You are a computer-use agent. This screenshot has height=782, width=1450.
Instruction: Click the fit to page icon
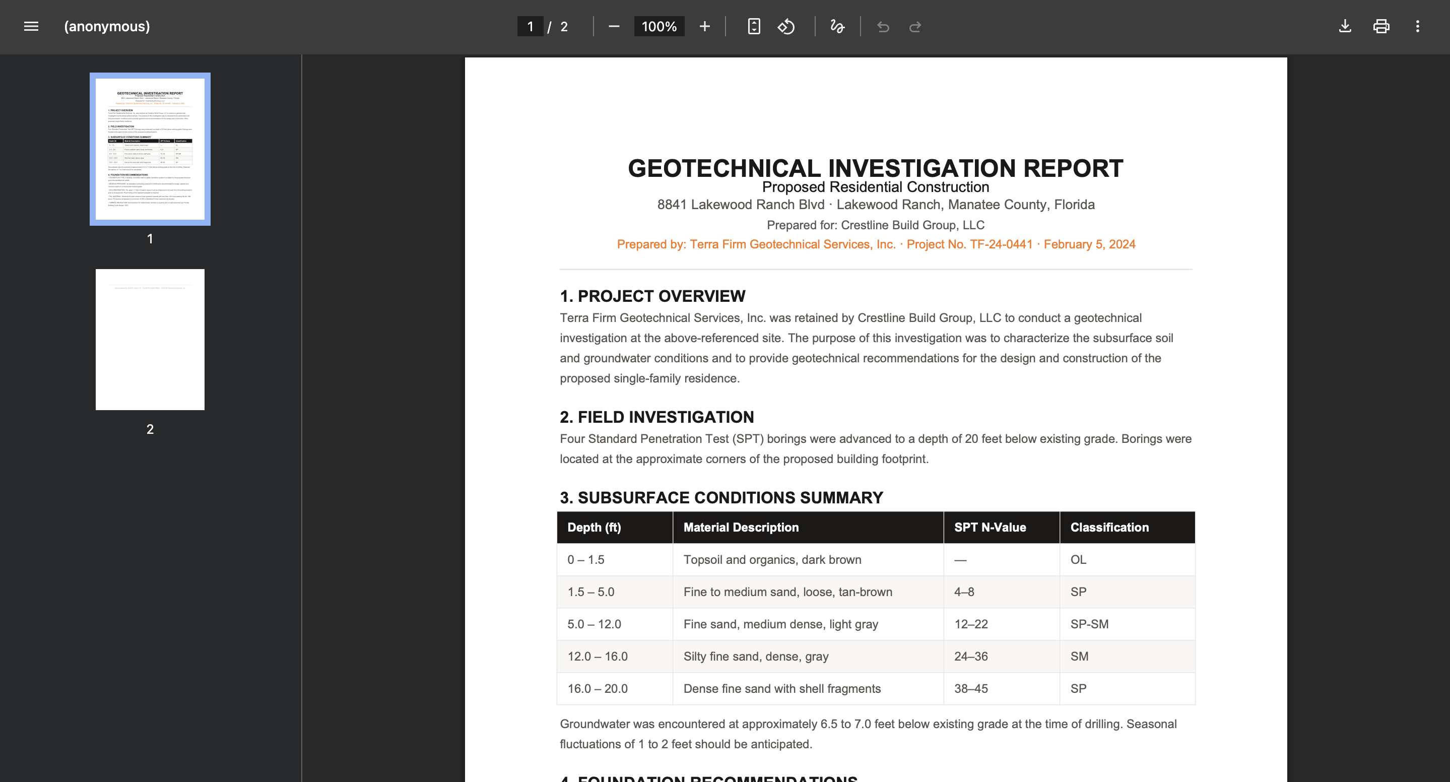click(754, 27)
